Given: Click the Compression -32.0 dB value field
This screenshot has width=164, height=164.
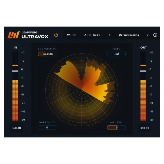Looking at the screenshot, I should click(47, 54).
